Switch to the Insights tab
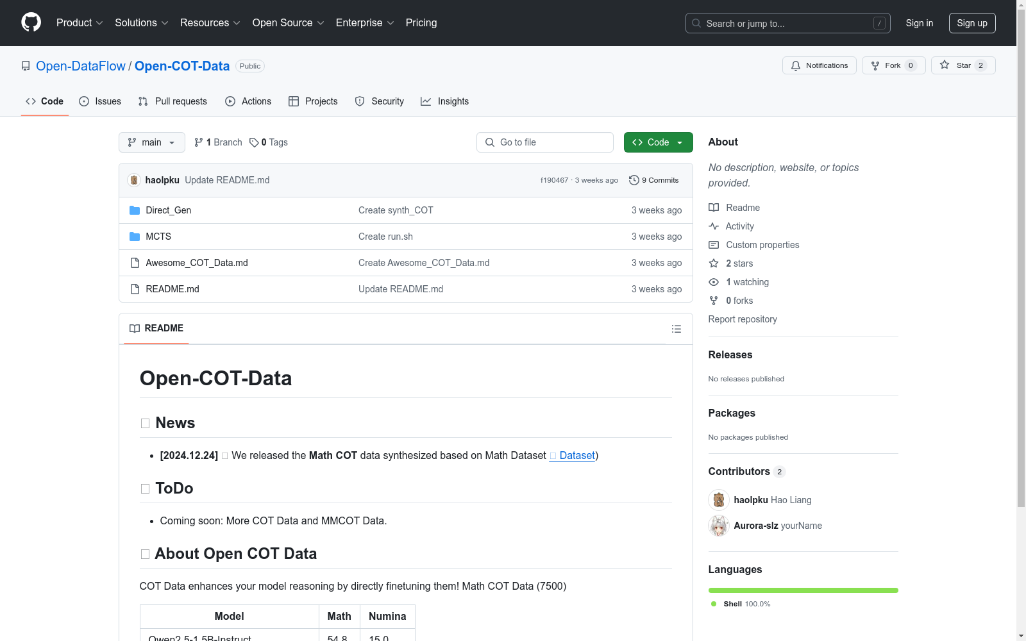 (x=445, y=101)
